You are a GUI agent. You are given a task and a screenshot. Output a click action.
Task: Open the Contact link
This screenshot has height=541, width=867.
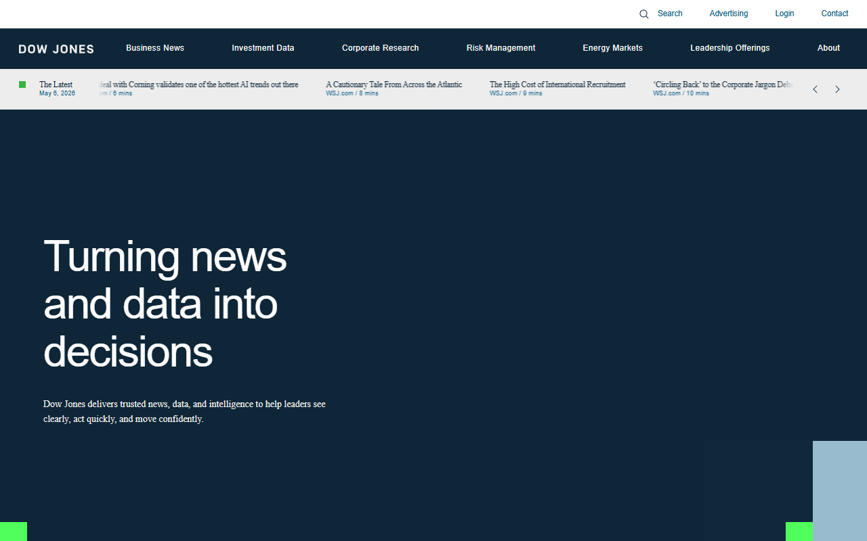point(834,14)
